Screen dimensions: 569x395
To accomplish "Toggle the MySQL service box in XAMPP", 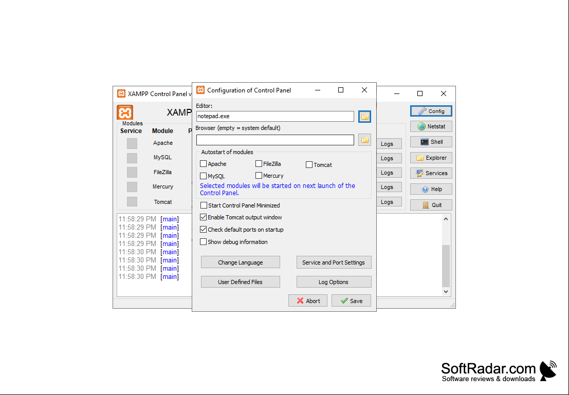I will pyautogui.click(x=132, y=158).
